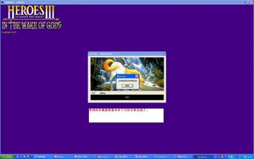Click the fourth quick launch icon
The height and width of the screenshot is (159, 254).
tap(28, 157)
